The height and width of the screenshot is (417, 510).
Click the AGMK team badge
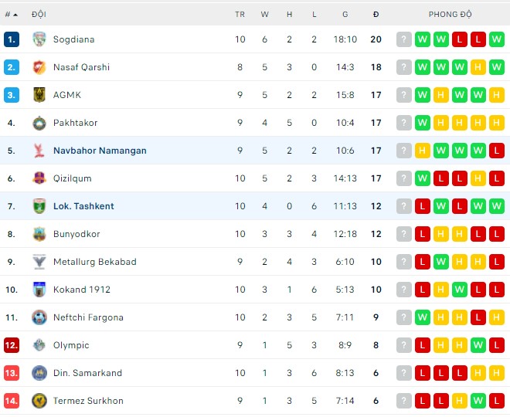[39, 95]
